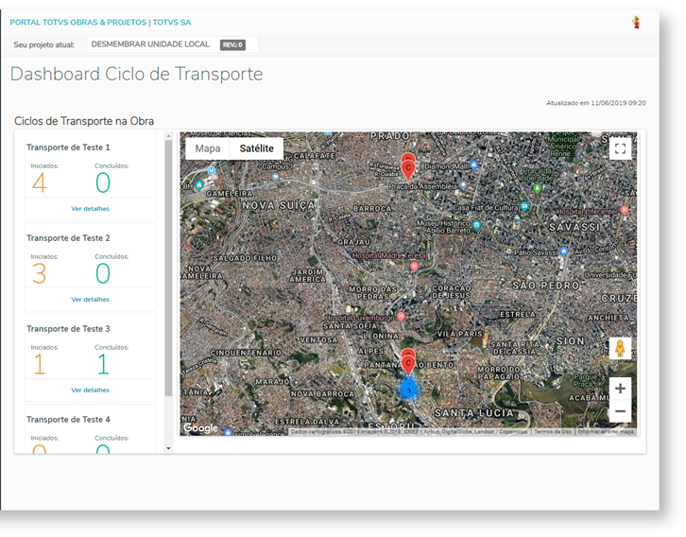The width and height of the screenshot is (686, 537).
Task: Click the DiamondMall shopping pin
Action: [x=473, y=165]
